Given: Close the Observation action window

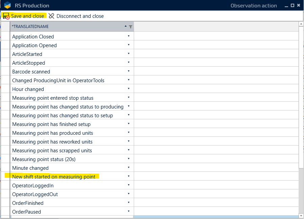Looking at the screenshot, I should [299, 5].
